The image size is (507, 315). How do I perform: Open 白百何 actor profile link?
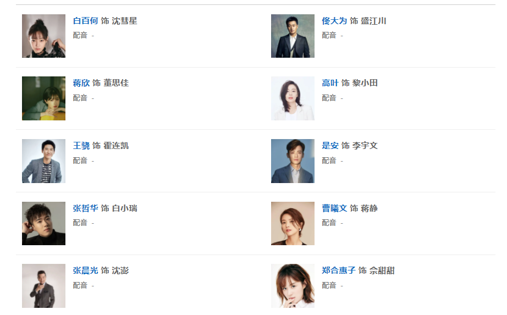pos(85,21)
